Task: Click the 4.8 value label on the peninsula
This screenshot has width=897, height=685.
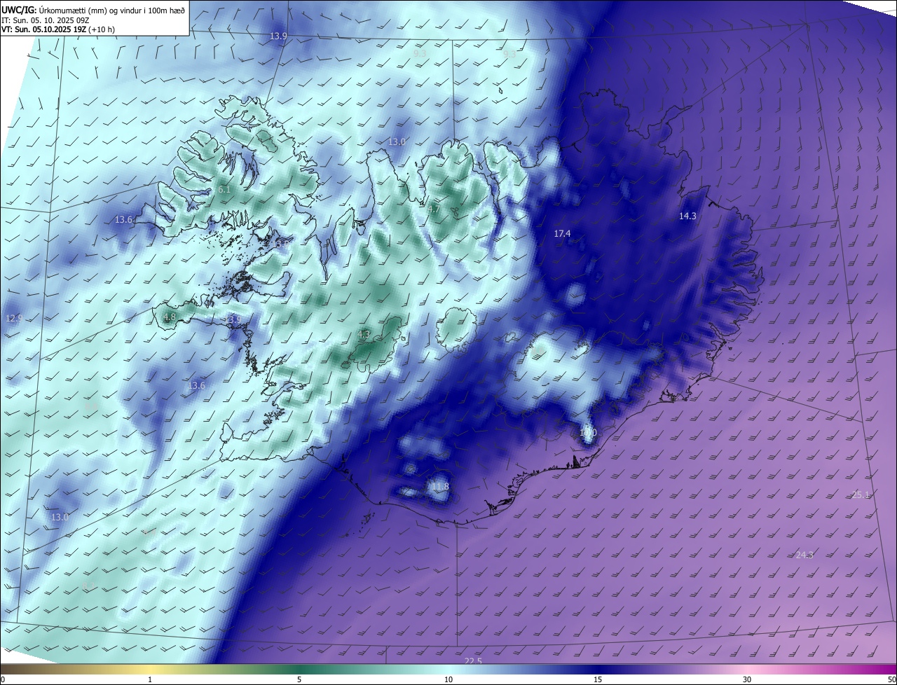Action: [169, 317]
